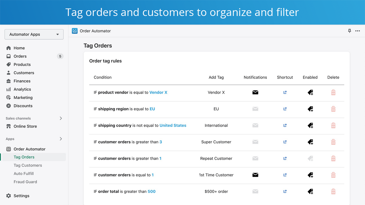Expand the Sales channels section
365x205 pixels.
pyautogui.click(x=61, y=118)
